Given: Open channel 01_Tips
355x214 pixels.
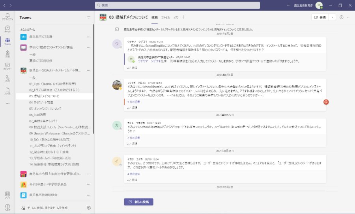Looking at the screenshot, I should [52, 84].
